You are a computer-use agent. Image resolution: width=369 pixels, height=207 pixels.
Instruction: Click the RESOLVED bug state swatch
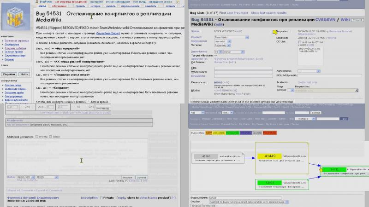(x=232, y=133)
